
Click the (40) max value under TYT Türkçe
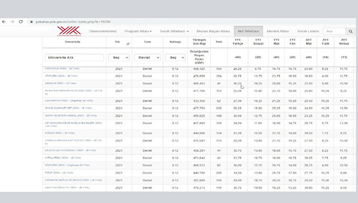(x=238, y=57)
